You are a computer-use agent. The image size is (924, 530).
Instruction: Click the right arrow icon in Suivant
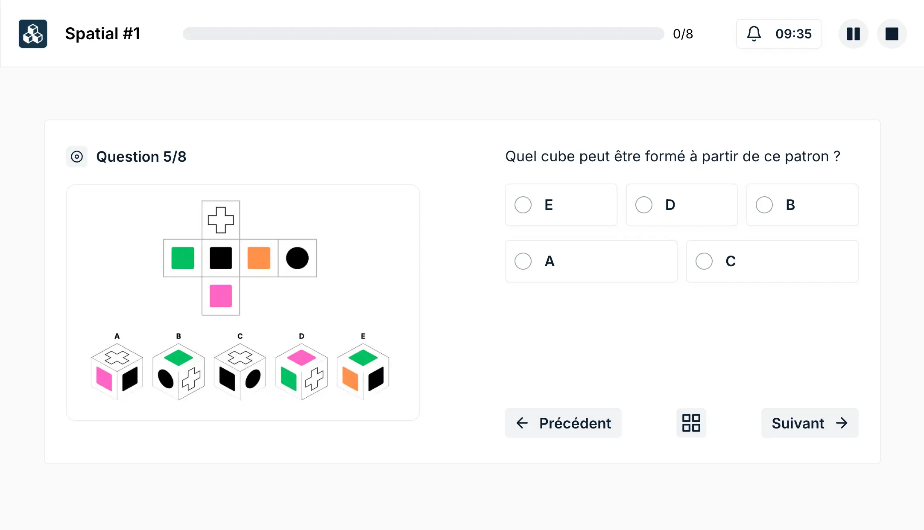(x=842, y=423)
